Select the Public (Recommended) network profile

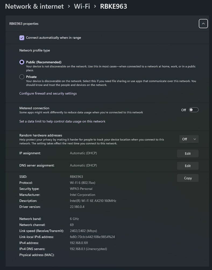[x=22, y=62]
